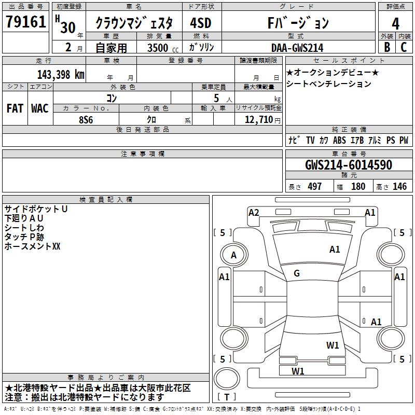Select the ナビ equipment label

point(293,140)
